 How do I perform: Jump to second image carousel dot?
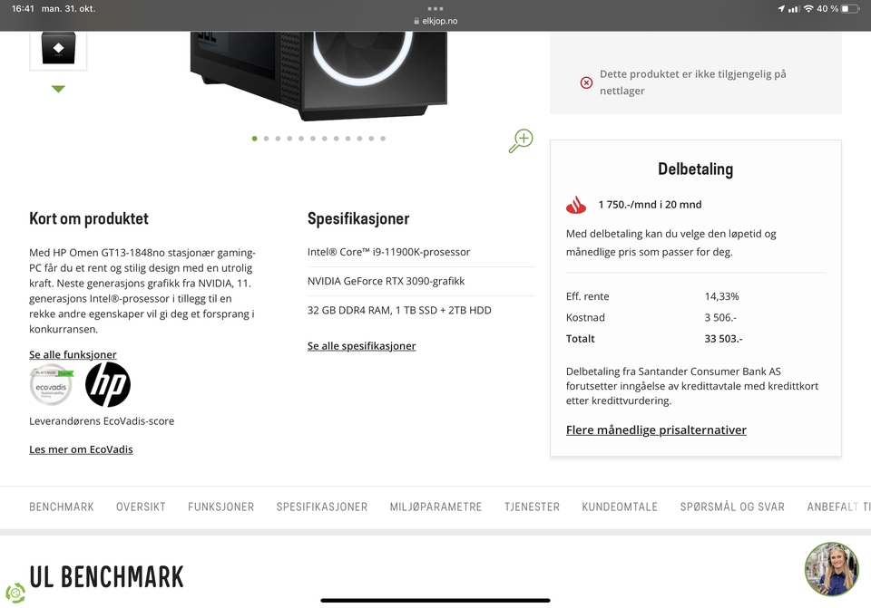coord(266,138)
